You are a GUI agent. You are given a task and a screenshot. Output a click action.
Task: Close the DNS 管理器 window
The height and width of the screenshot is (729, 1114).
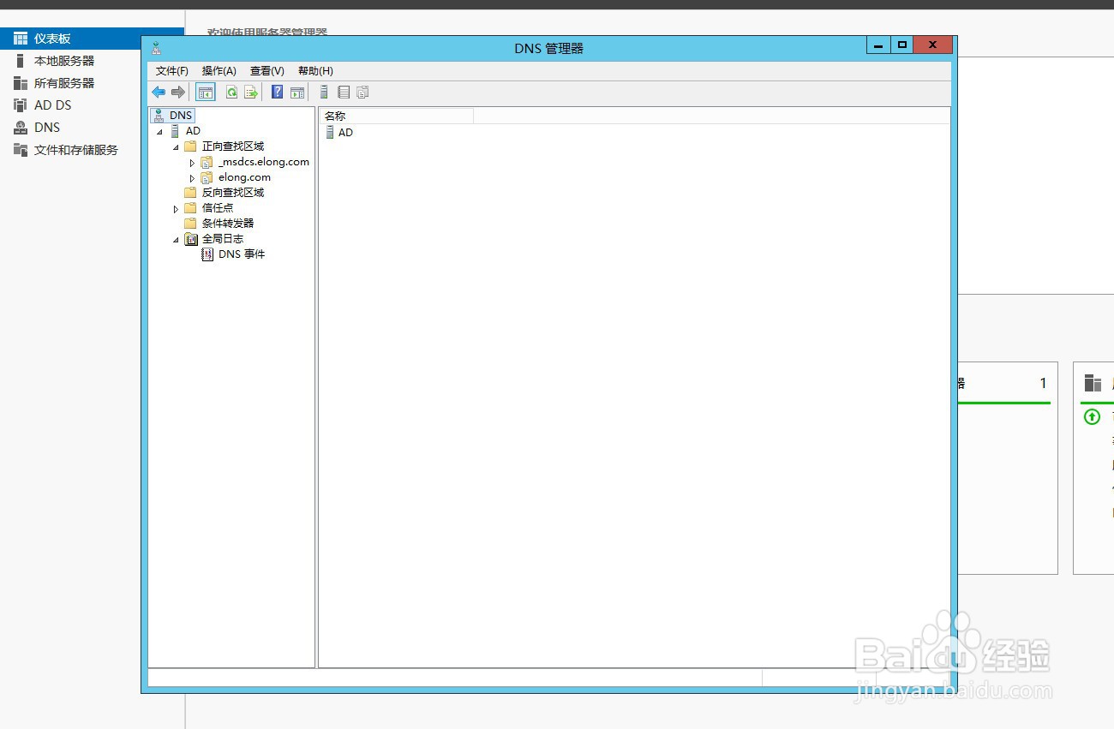[x=932, y=45]
